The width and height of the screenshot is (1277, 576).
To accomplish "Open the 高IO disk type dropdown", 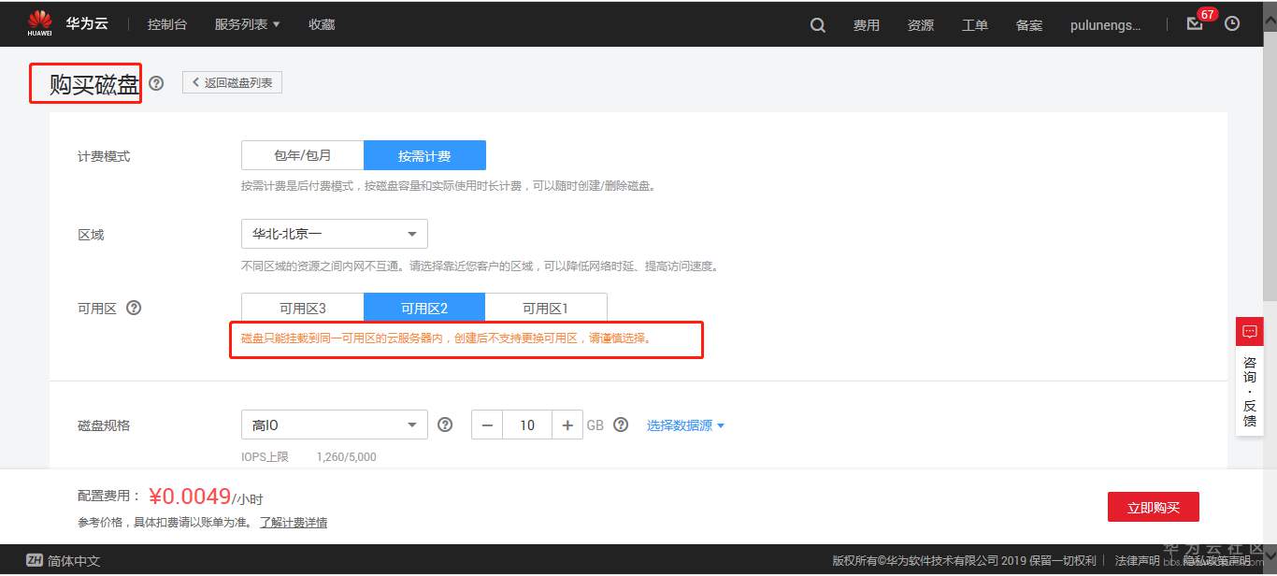I will tap(335, 425).
